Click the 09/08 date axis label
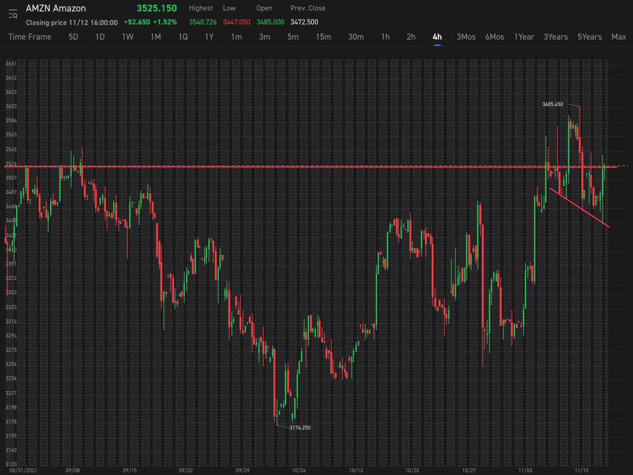633x475 pixels. (73, 470)
